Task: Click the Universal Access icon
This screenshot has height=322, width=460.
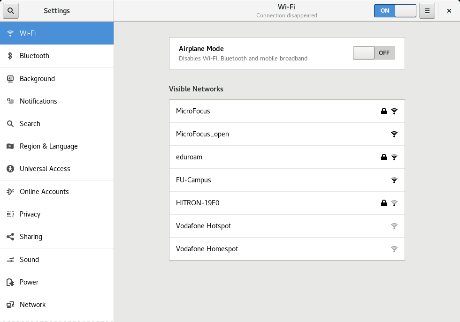Action: (10, 169)
